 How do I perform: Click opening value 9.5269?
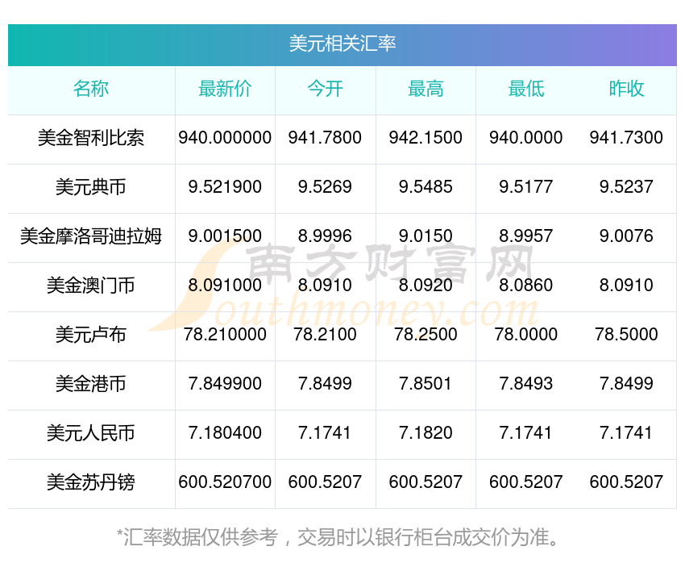click(x=325, y=187)
